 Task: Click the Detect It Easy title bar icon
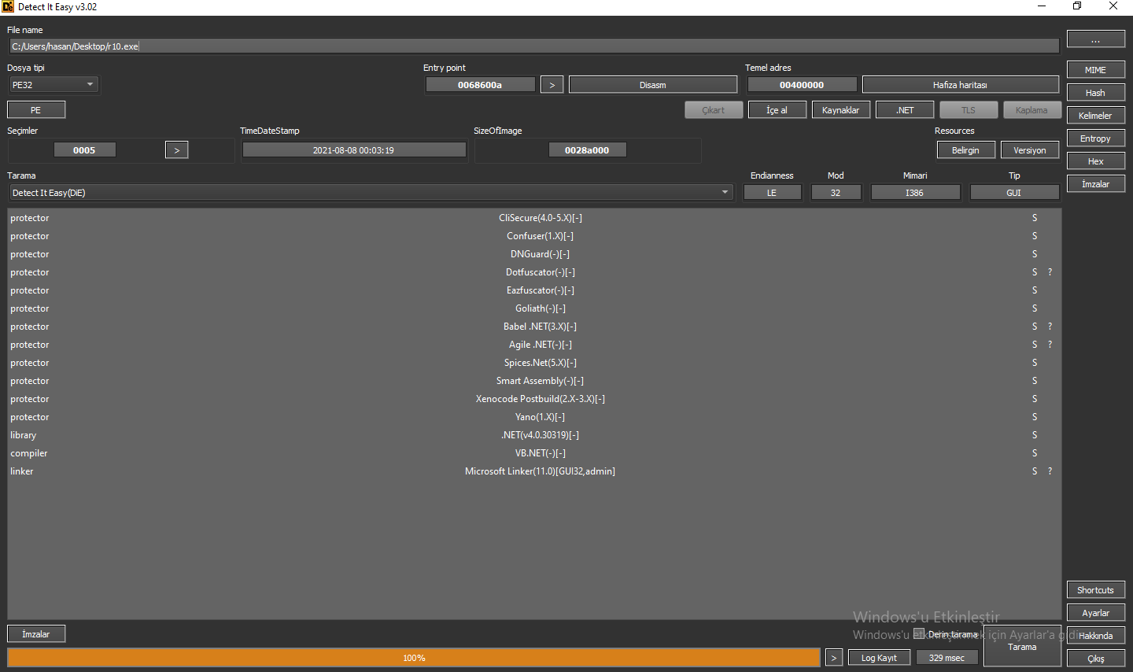(x=8, y=6)
